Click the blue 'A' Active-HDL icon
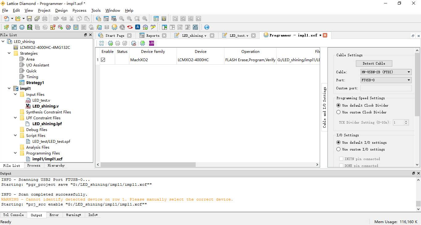421x225 pixels. [x=138, y=27]
